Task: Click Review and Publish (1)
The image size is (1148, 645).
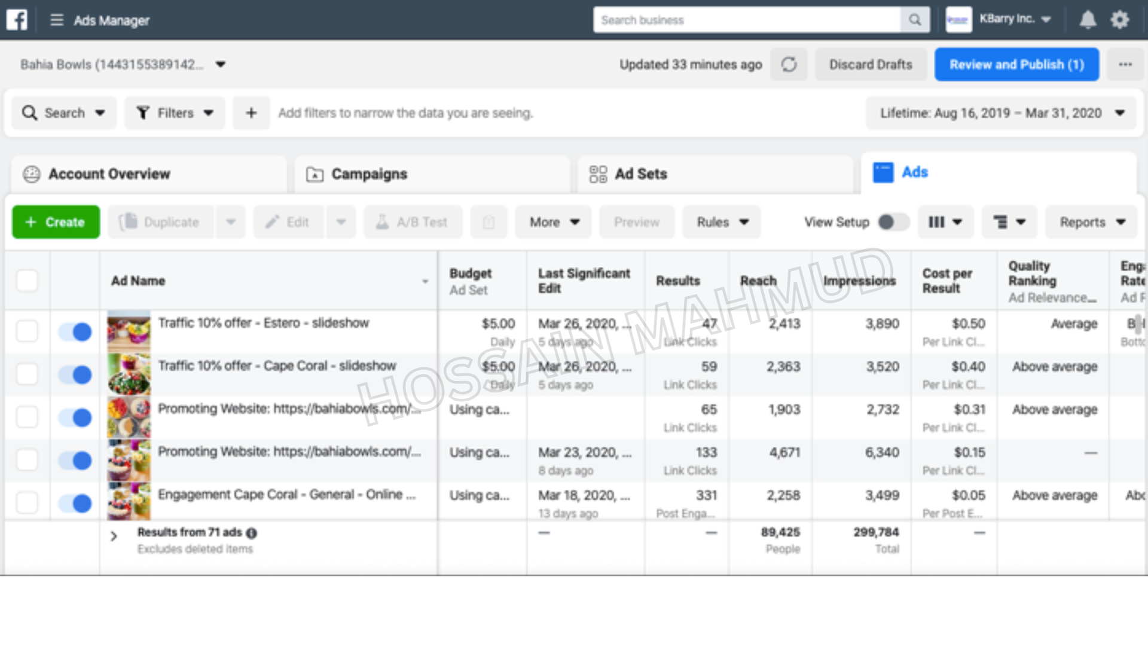Action: (x=1016, y=64)
